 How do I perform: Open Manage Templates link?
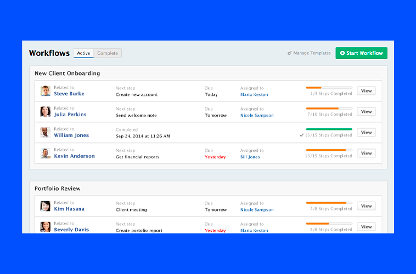[312, 53]
